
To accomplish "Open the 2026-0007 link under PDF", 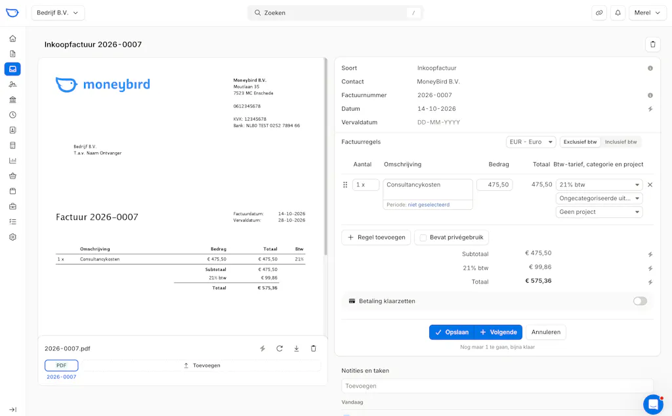I will (x=61, y=377).
